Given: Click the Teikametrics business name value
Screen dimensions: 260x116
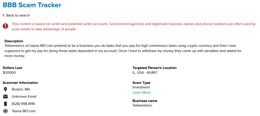Looking at the screenshot, I should [x=142, y=105].
